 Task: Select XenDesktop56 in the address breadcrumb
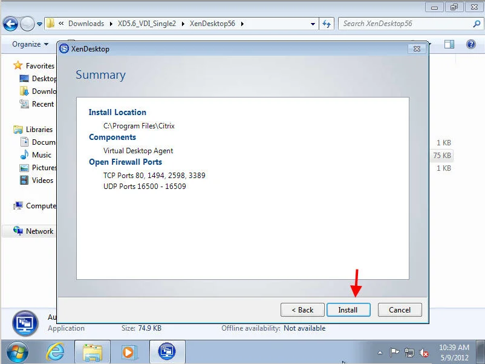click(212, 24)
